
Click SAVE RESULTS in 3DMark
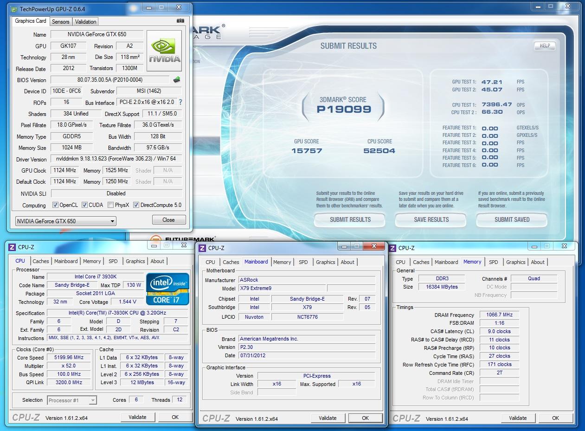tap(431, 220)
